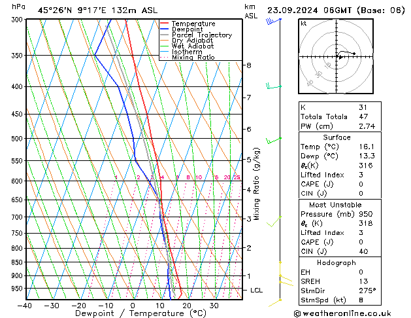Click the green wind barb at 500 hPa

pyautogui.click(x=273, y=139)
